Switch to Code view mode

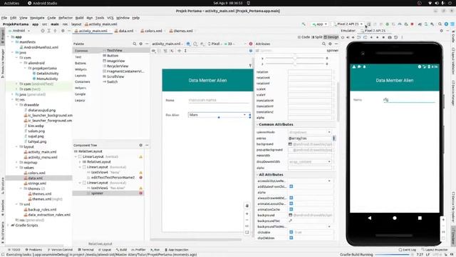(304, 37)
